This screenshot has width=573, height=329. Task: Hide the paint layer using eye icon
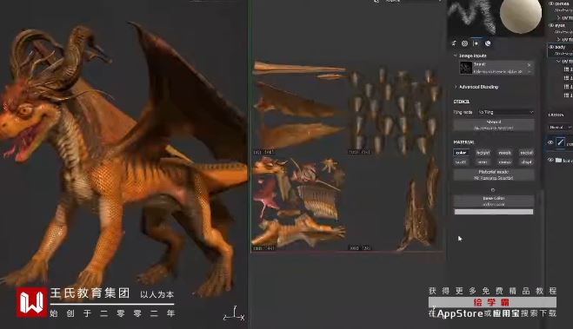(550, 142)
